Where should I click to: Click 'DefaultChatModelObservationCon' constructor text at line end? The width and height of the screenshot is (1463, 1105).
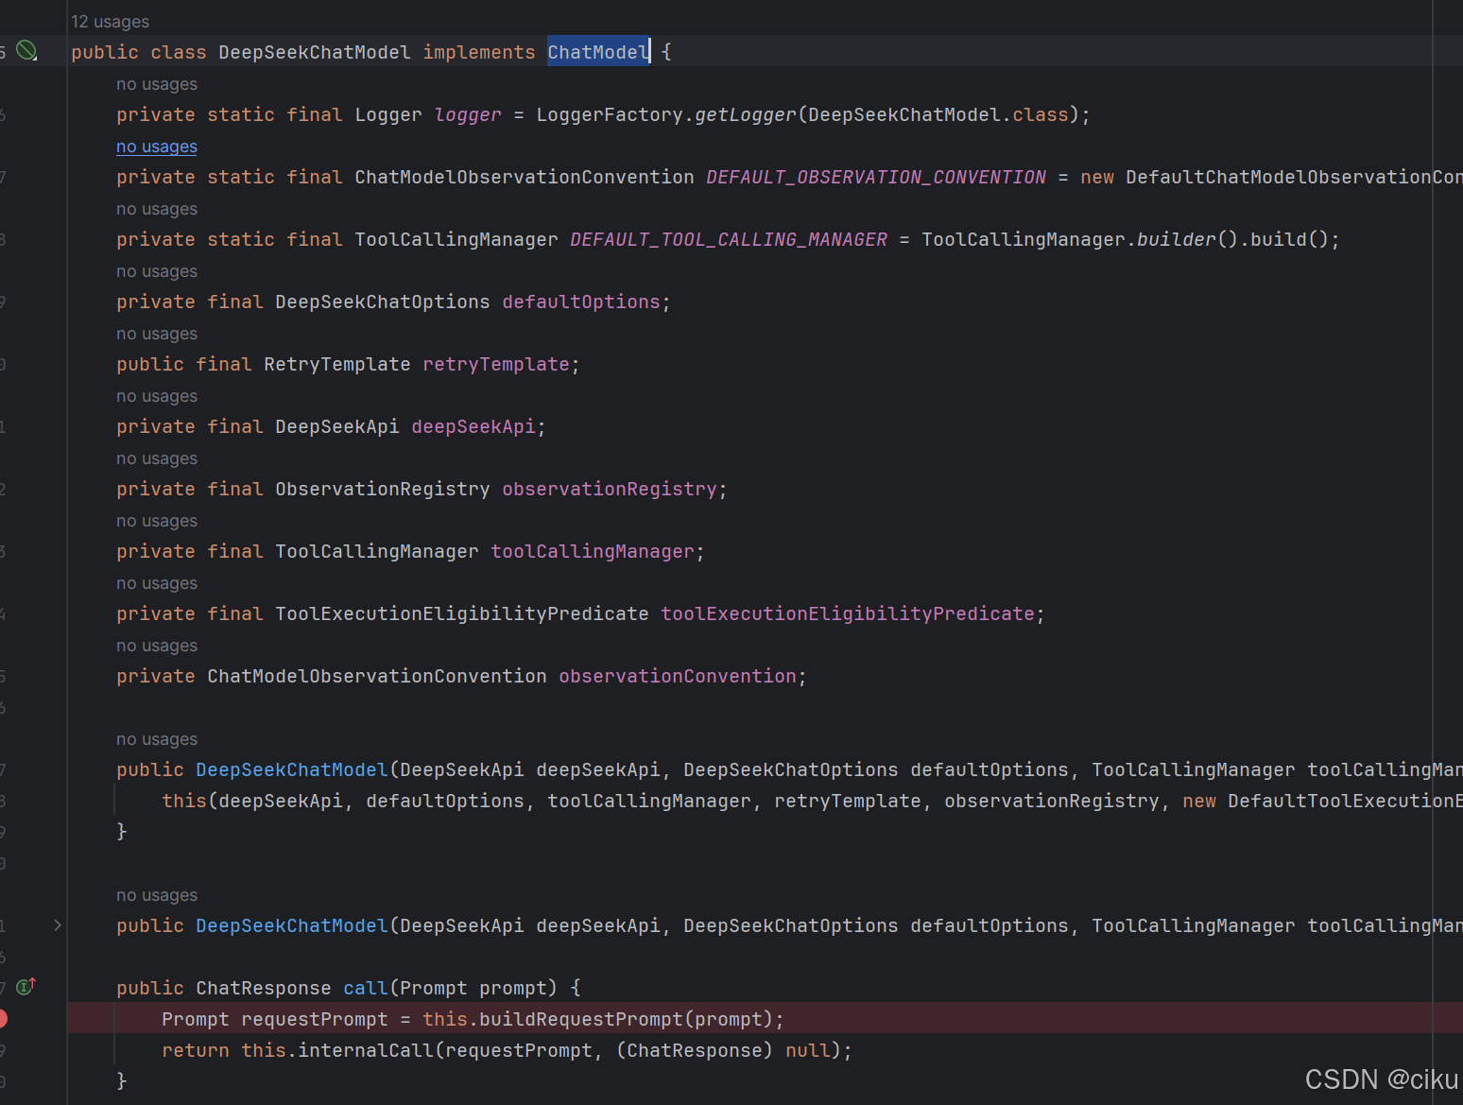1294,177
